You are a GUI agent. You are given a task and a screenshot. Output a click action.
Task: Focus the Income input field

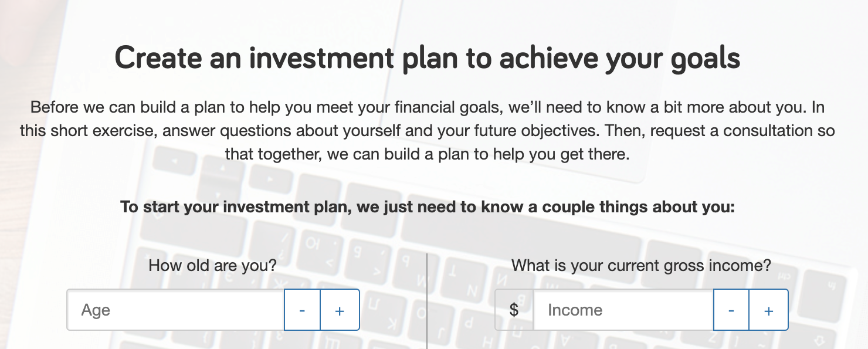[623, 310]
